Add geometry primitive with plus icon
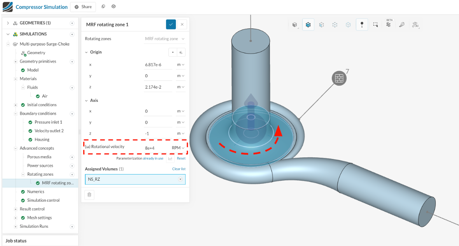The height and width of the screenshot is (246, 459). click(72, 62)
